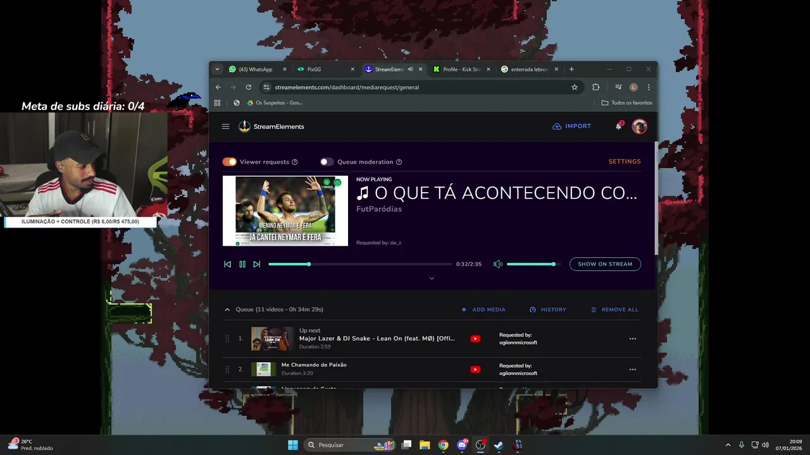Click the Import cloud button

pos(571,126)
